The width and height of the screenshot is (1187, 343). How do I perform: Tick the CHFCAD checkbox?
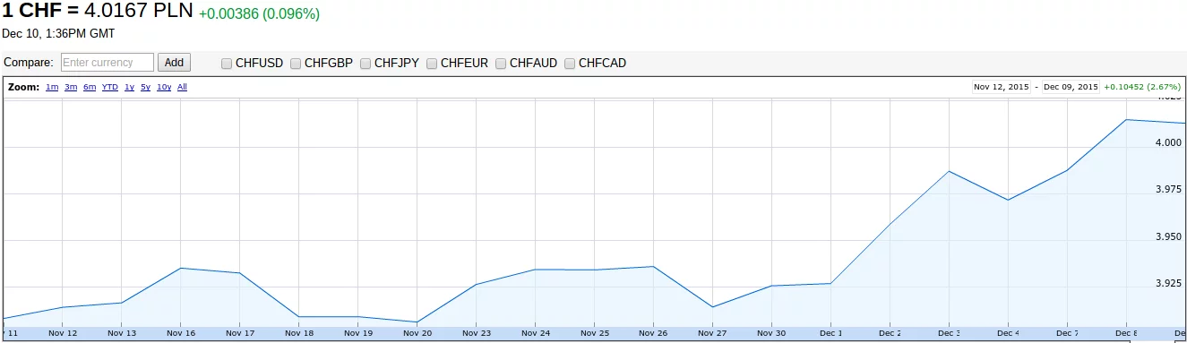click(x=570, y=64)
